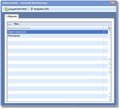Switch to the 1 Allgemein tab
The image size is (120, 109).
12,16
